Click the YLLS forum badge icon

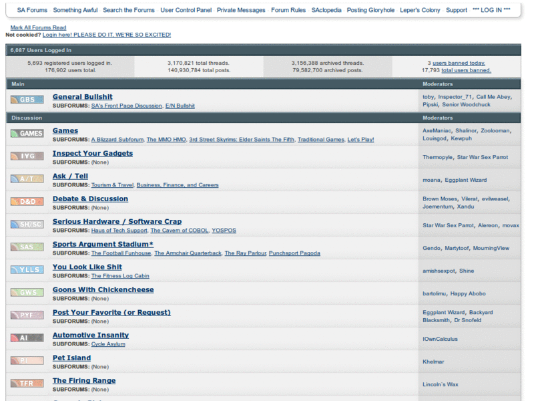click(x=27, y=270)
